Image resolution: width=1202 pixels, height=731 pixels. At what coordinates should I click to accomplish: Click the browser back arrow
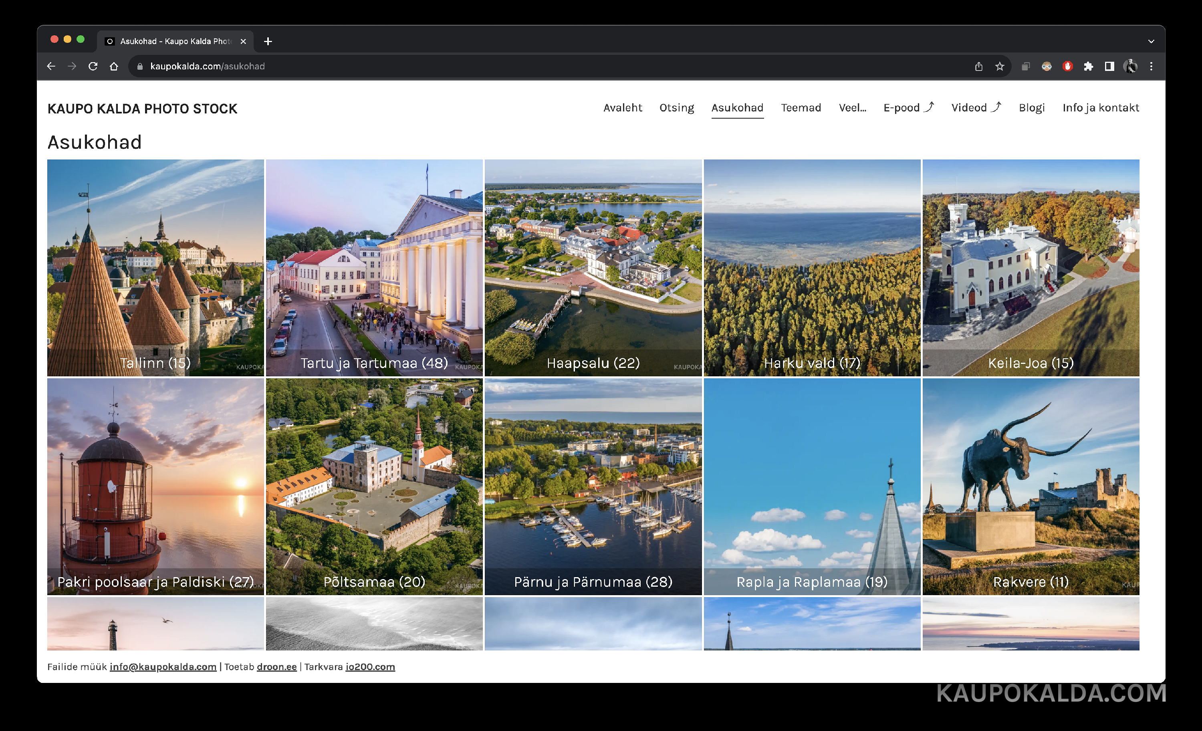click(x=51, y=67)
